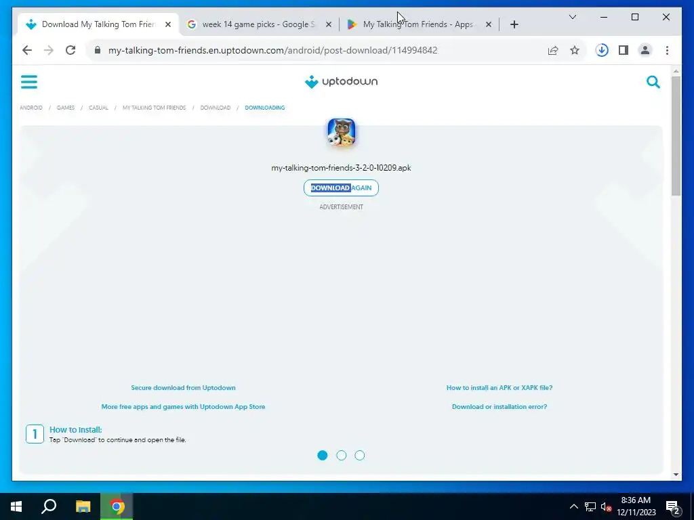Select the second carousel dot

342,456
